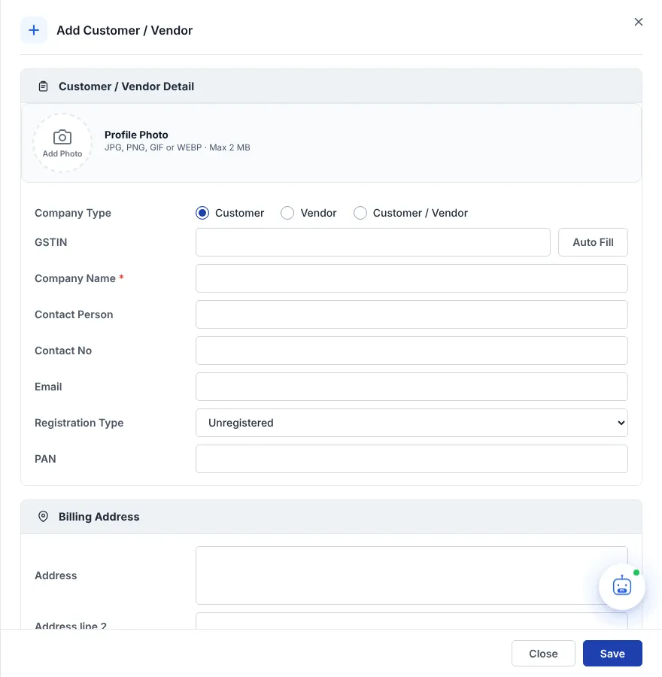Click the Close button at the bottom

point(543,653)
